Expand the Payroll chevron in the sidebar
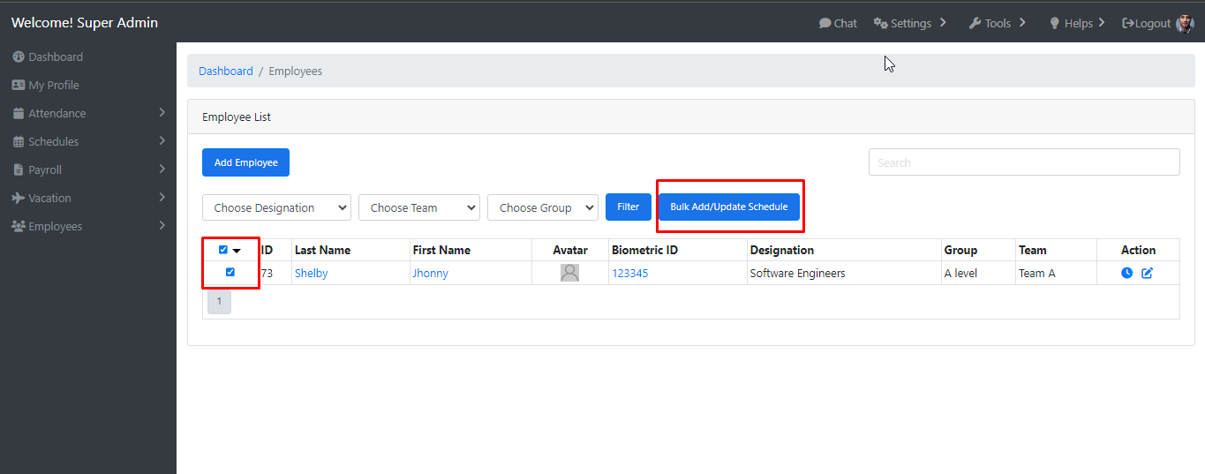 [162, 169]
